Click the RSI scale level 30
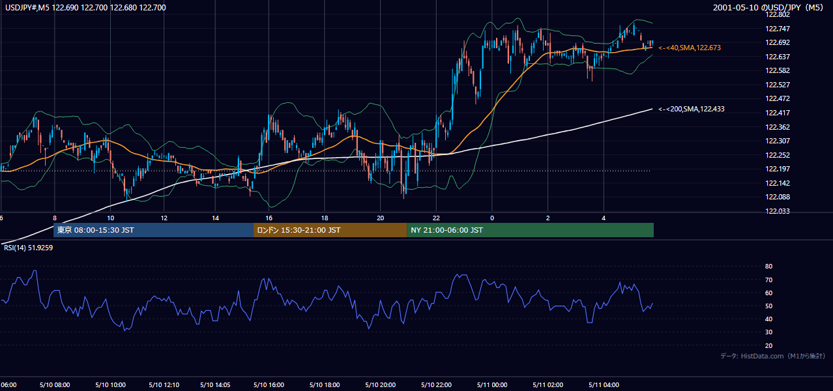This screenshot has width=833, height=391. (768, 332)
